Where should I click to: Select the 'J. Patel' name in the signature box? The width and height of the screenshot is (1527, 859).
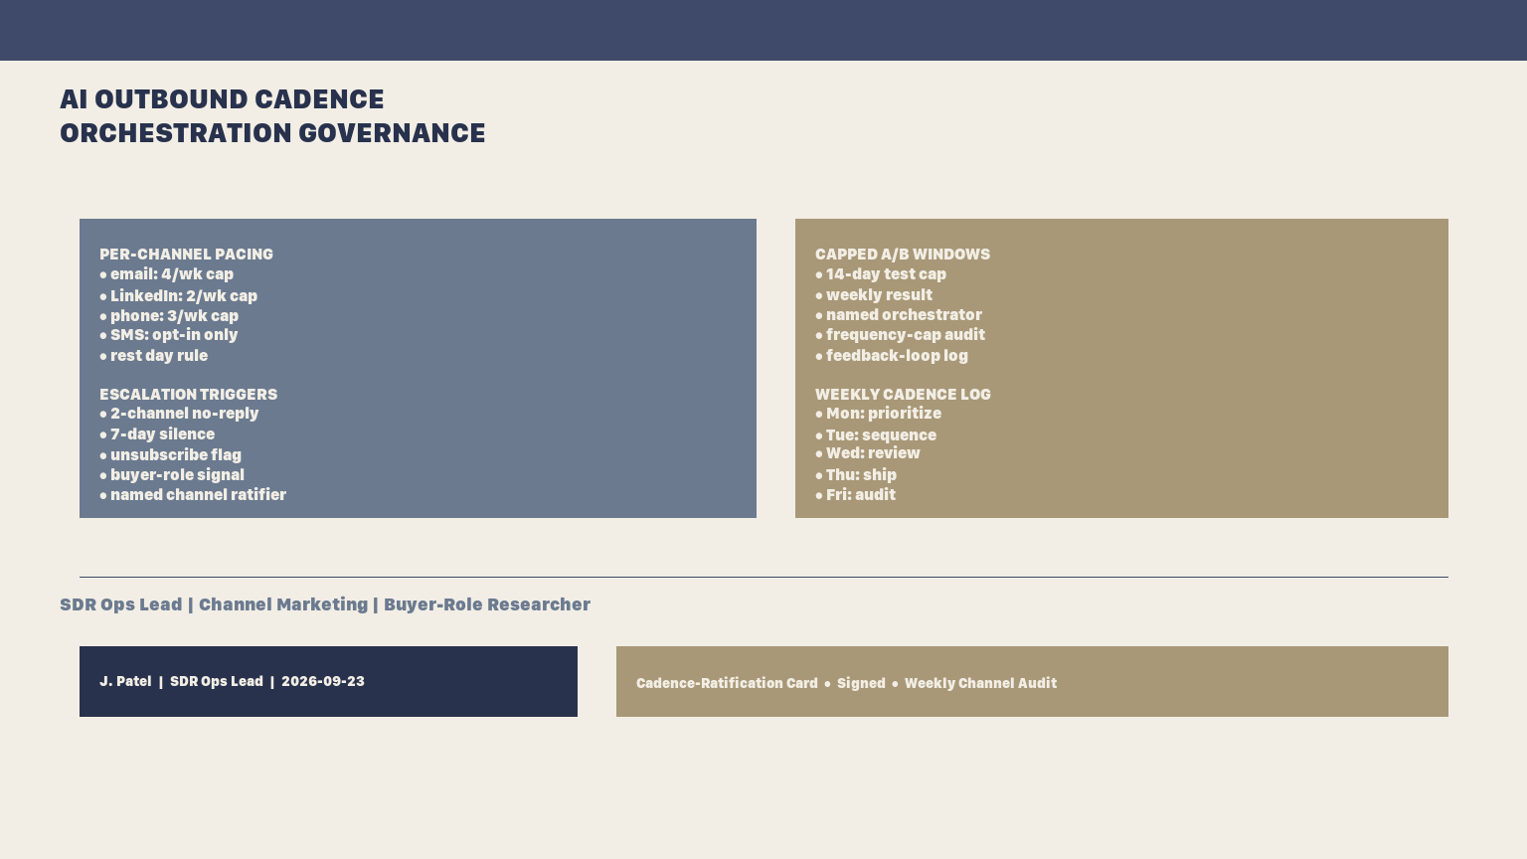pos(125,682)
